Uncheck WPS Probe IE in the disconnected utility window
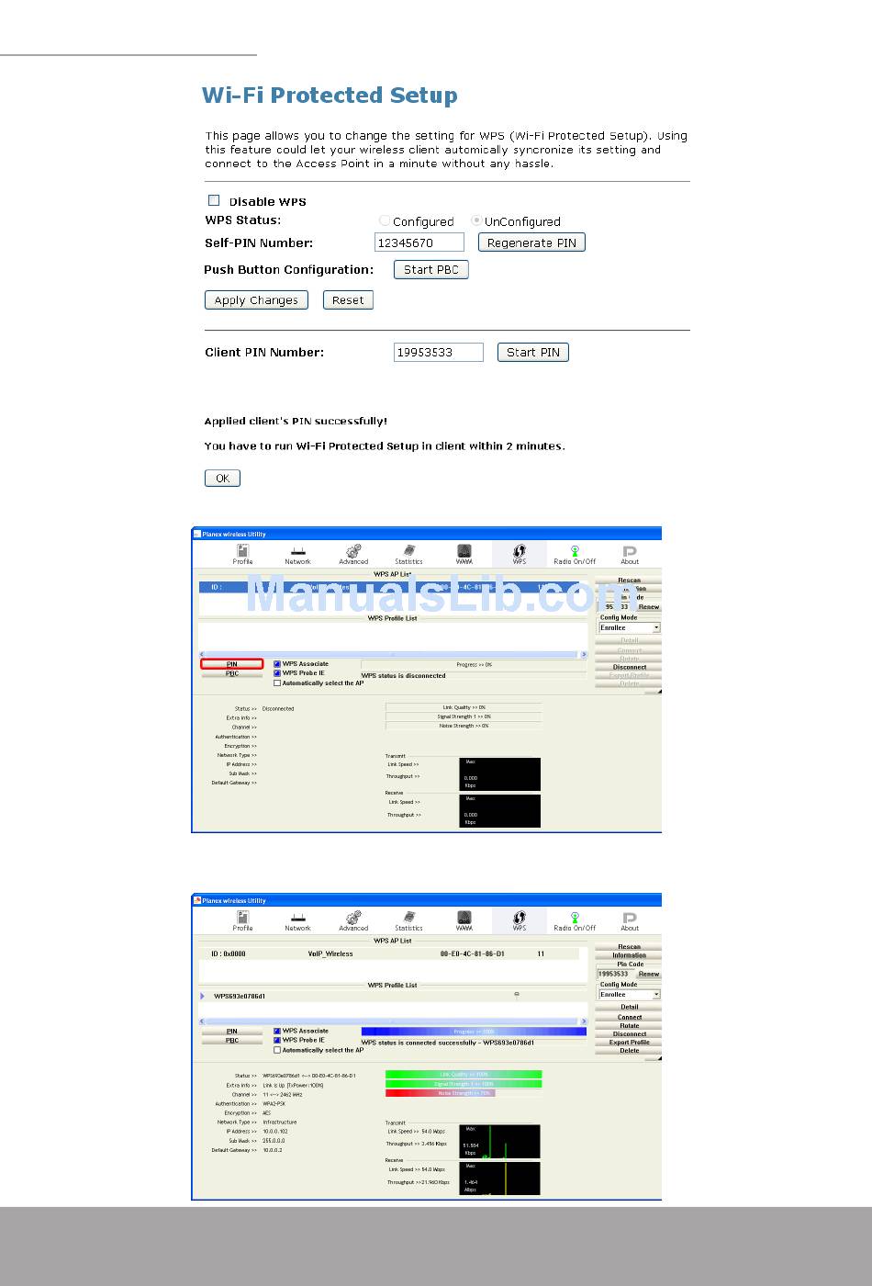 point(277,673)
